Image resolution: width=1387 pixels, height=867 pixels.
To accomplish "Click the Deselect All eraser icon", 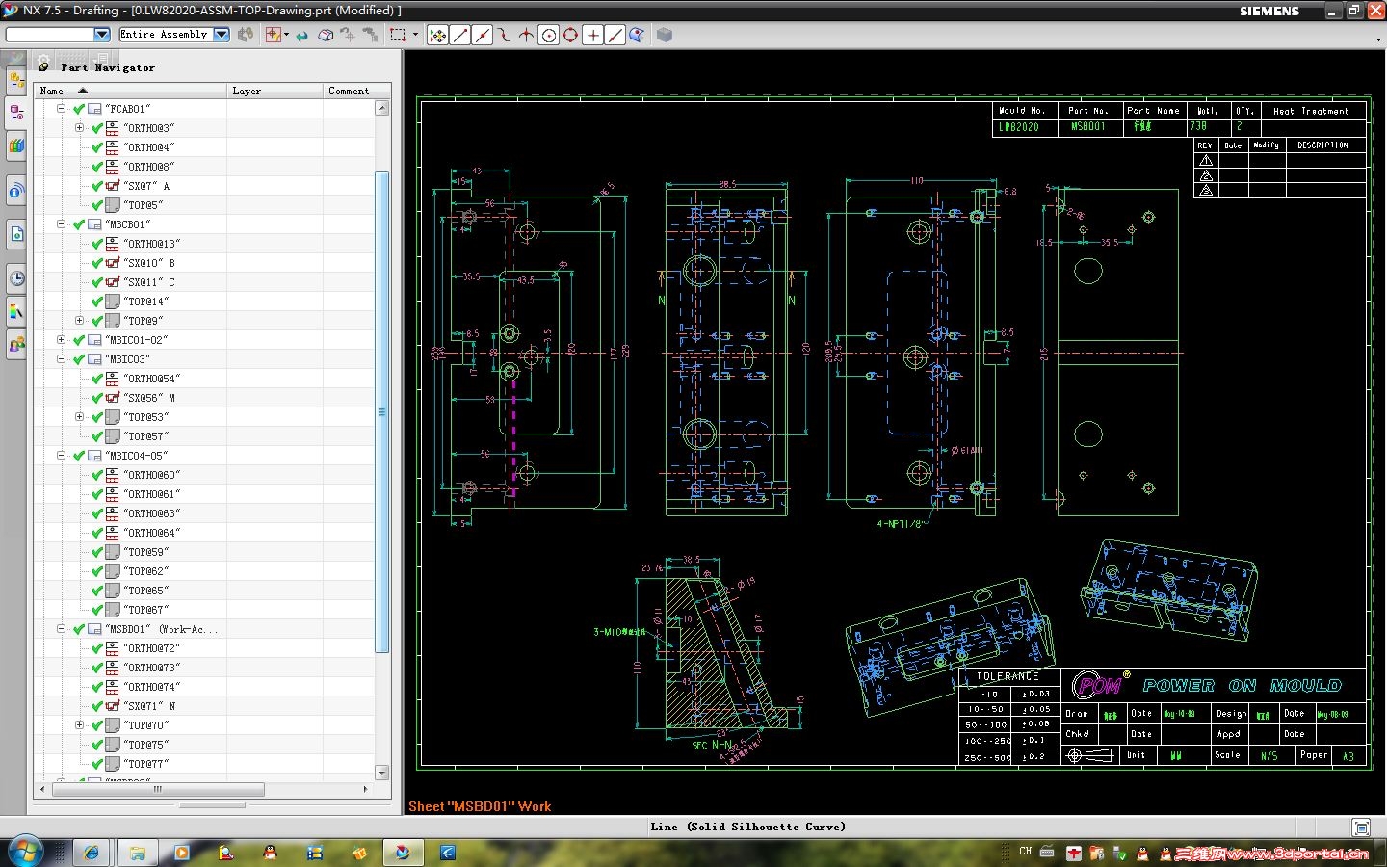I will (x=326, y=36).
